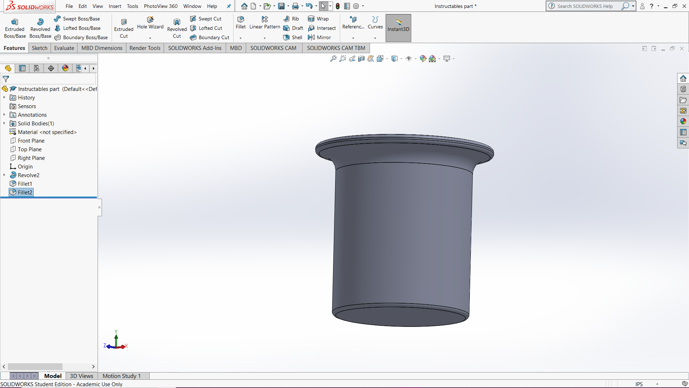Open the Hole Wizard tool

tap(150, 23)
